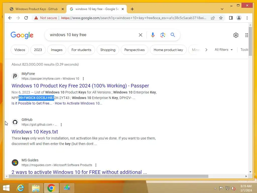Switch to Images results
The height and width of the screenshot is (193, 257).
tap(57, 50)
